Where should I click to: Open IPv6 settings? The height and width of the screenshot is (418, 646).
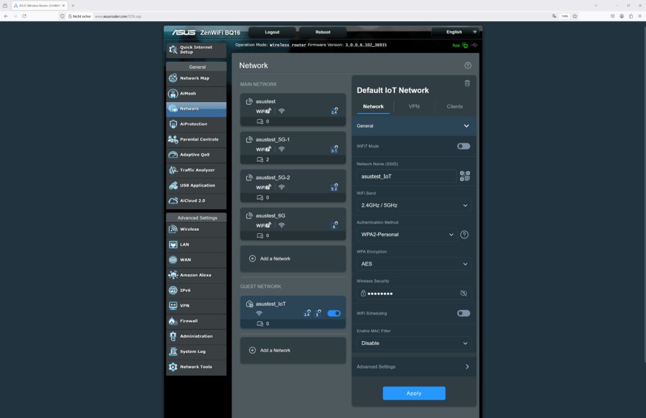(196, 291)
